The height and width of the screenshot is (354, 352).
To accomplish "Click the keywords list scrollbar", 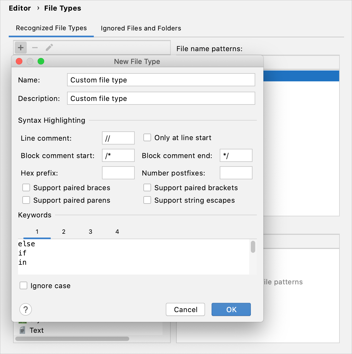I will pyautogui.click(x=253, y=247).
